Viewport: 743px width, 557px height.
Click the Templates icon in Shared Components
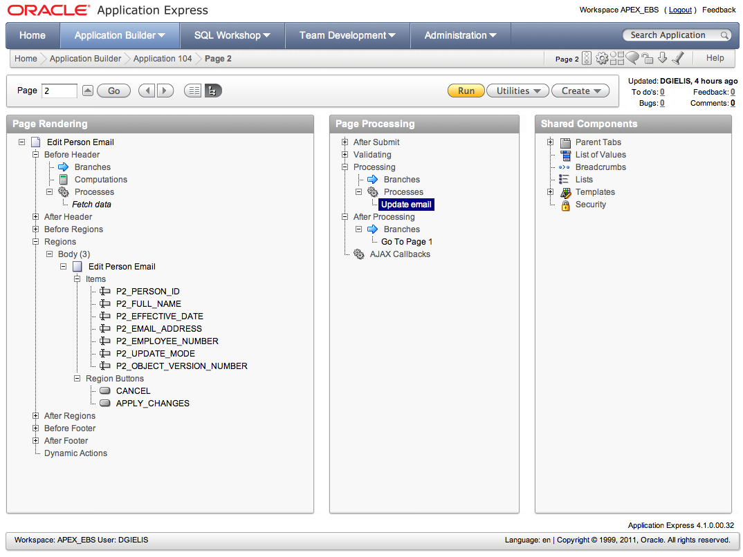coord(566,192)
